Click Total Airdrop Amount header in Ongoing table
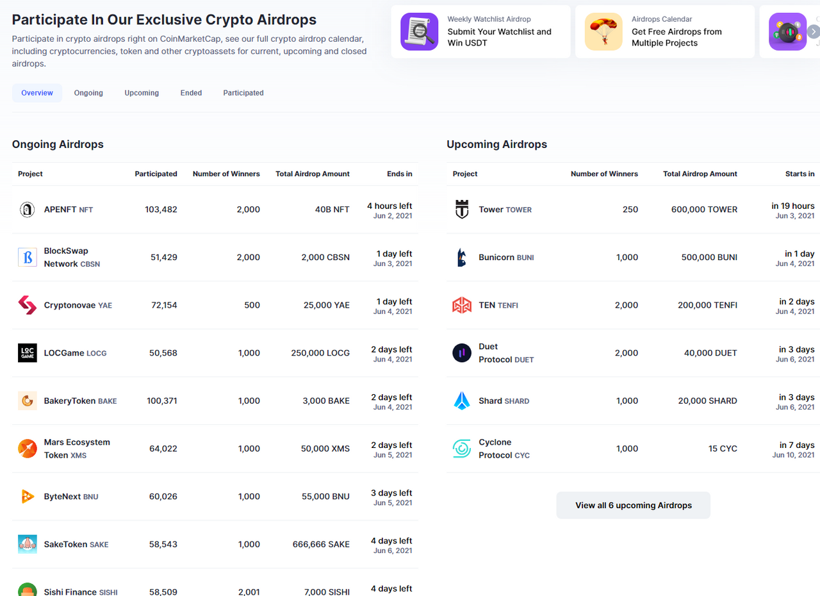 coord(313,174)
